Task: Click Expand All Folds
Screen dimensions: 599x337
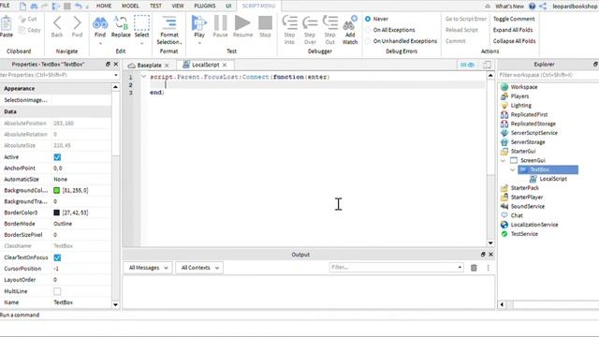Action: (513, 30)
